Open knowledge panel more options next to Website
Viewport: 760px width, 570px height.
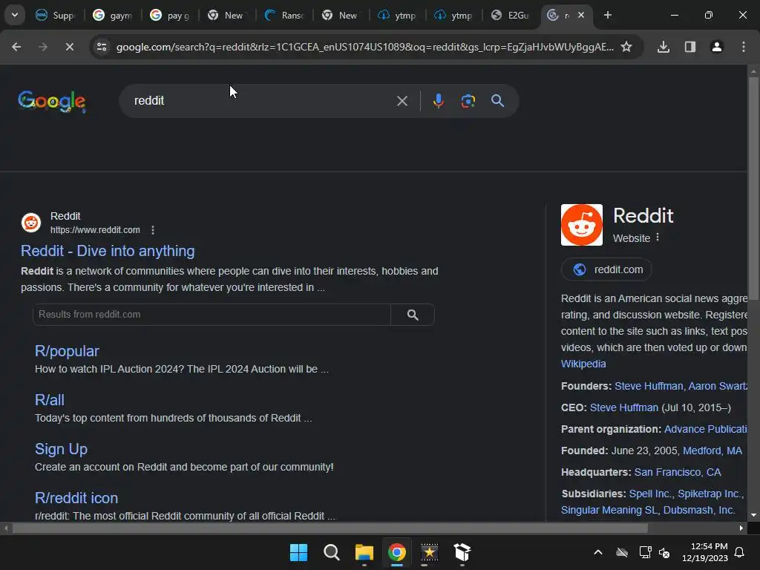point(658,237)
